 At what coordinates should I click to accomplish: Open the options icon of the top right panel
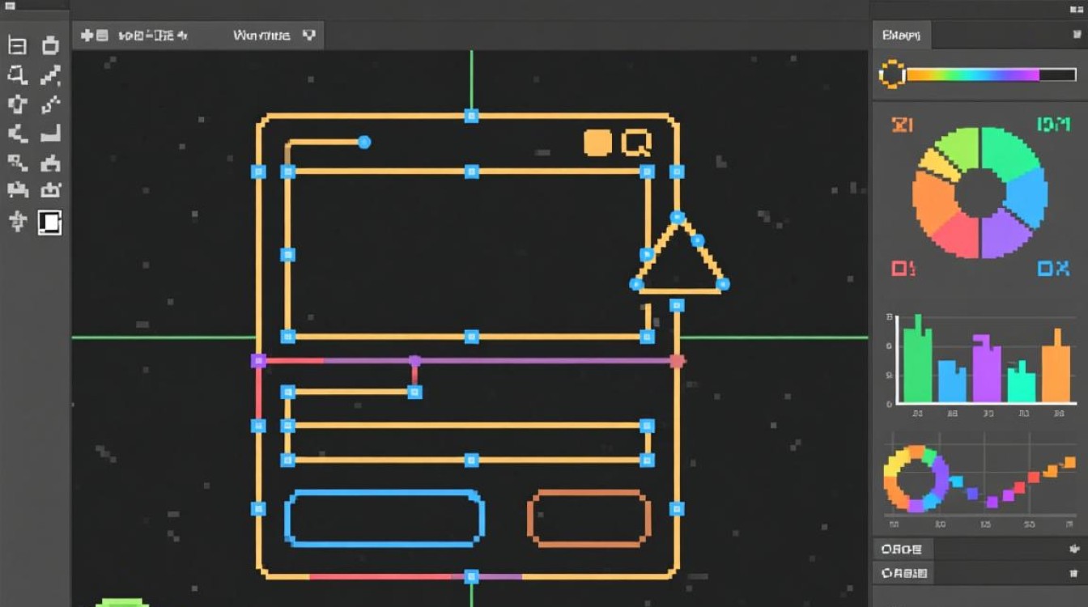[x=1073, y=36]
